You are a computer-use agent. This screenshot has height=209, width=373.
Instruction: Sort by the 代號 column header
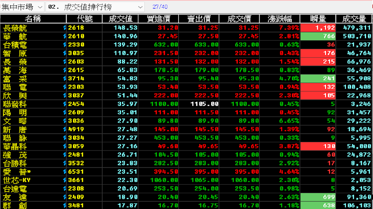[85, 19]
